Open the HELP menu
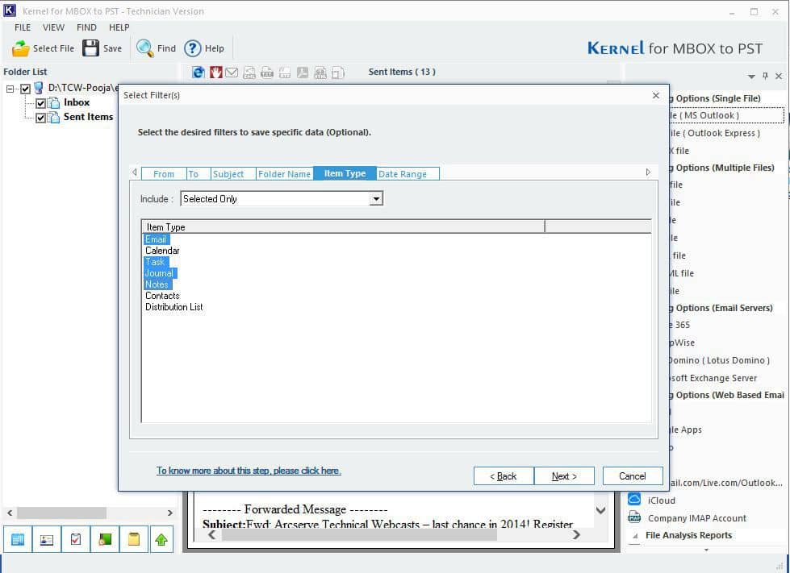790x573 pixels. tap(119, 27)
